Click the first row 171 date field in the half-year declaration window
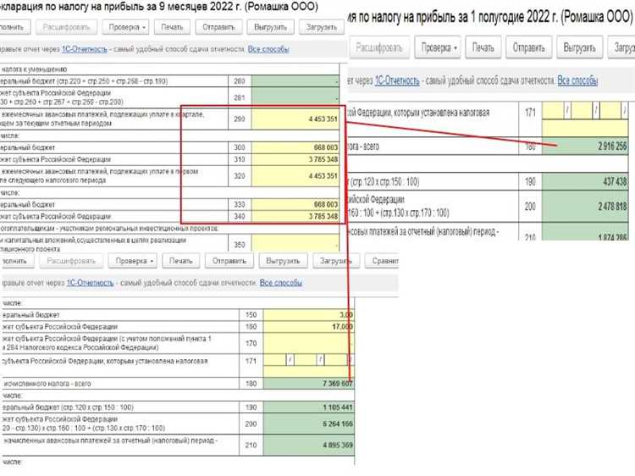Image resolution: width=635 pixels, height=476 pixels. pos(553,110)
